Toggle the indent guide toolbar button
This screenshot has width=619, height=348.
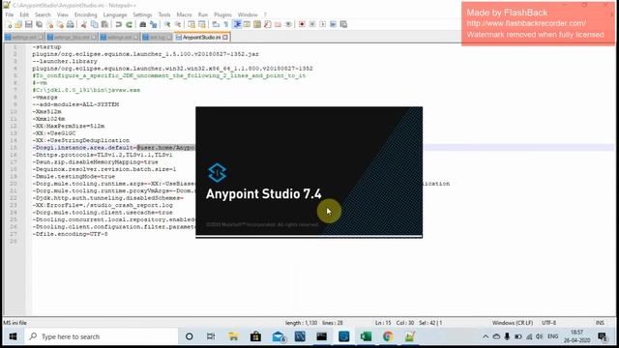tap(237, 24)
